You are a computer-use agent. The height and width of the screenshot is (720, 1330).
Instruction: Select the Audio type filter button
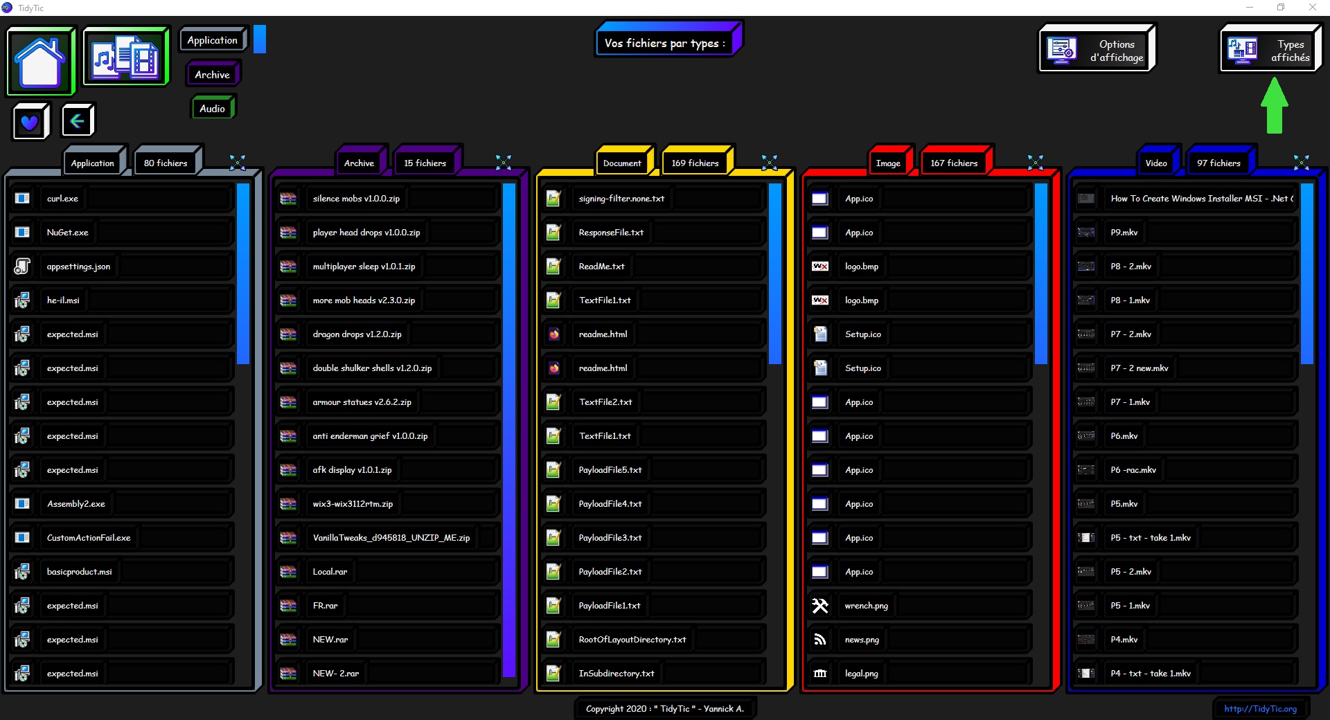213,108
